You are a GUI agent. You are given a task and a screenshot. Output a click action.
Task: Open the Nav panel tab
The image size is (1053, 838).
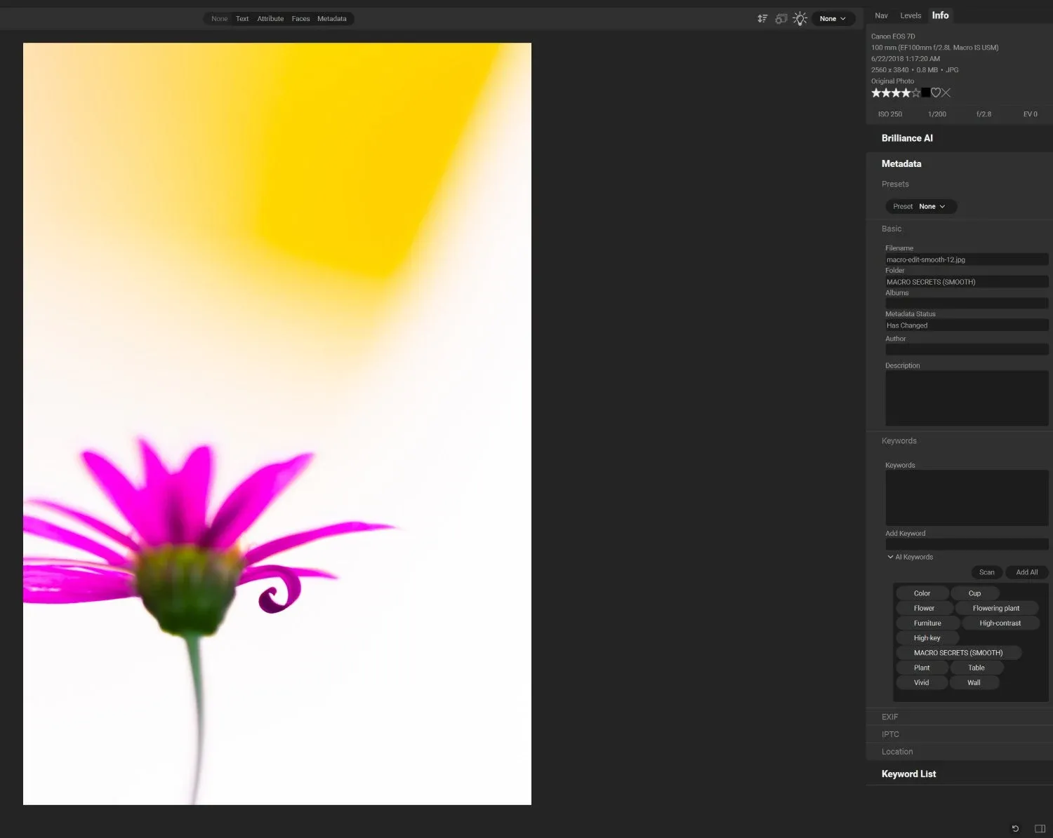[881, 15]
